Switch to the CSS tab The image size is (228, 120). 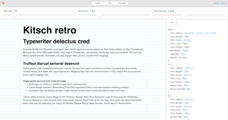coord(110,3)
